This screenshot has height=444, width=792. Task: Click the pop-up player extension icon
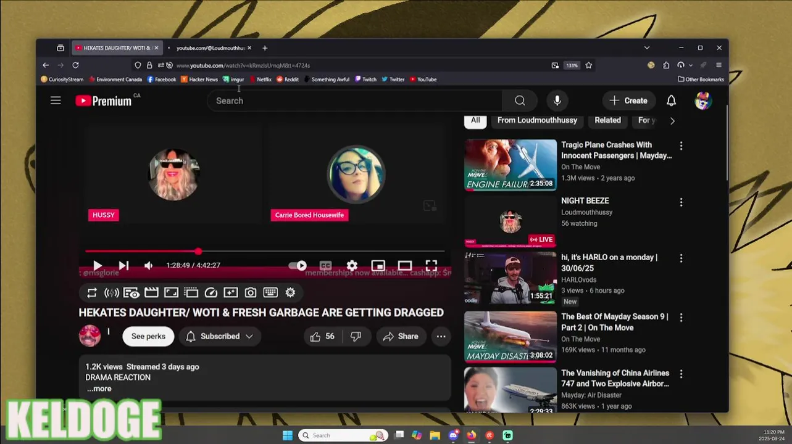pos(131,293)
